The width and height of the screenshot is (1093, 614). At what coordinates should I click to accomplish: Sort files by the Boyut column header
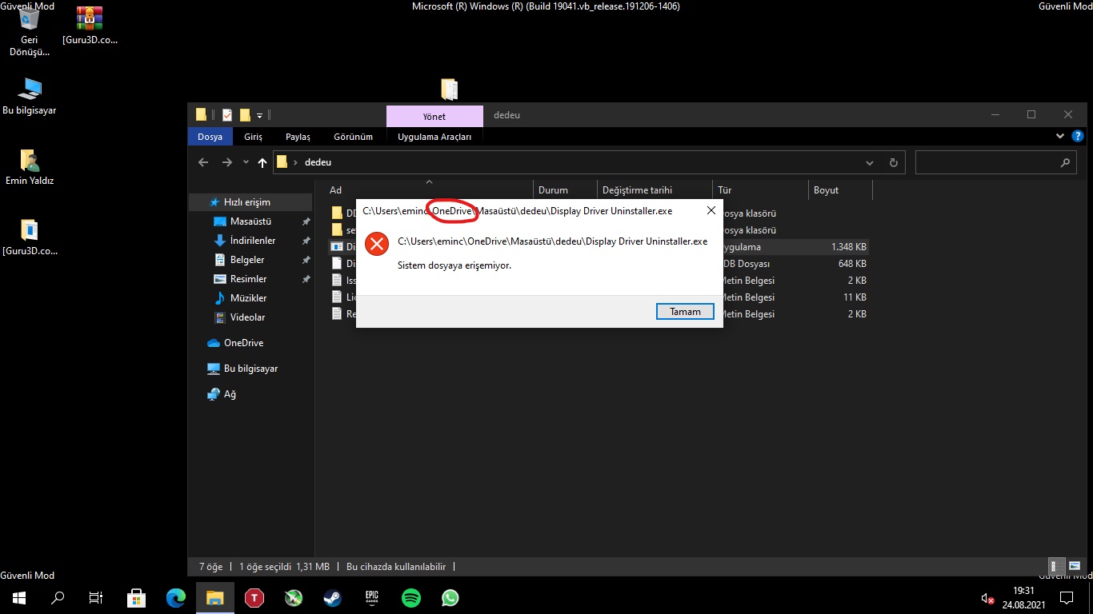click(x=840, y=190)
